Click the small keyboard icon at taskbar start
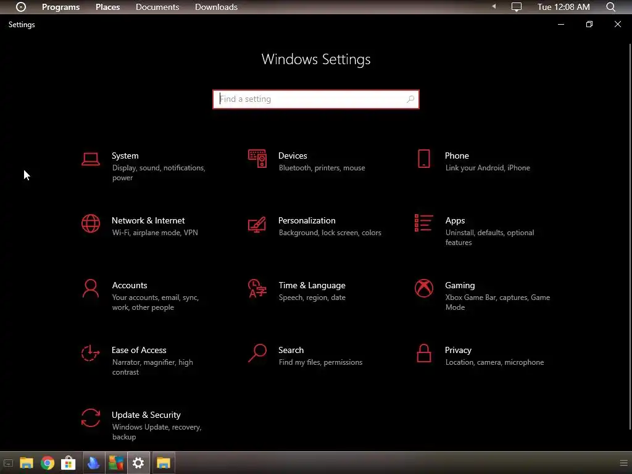Screen dimensions: 632x474 [x=8, y=463]
